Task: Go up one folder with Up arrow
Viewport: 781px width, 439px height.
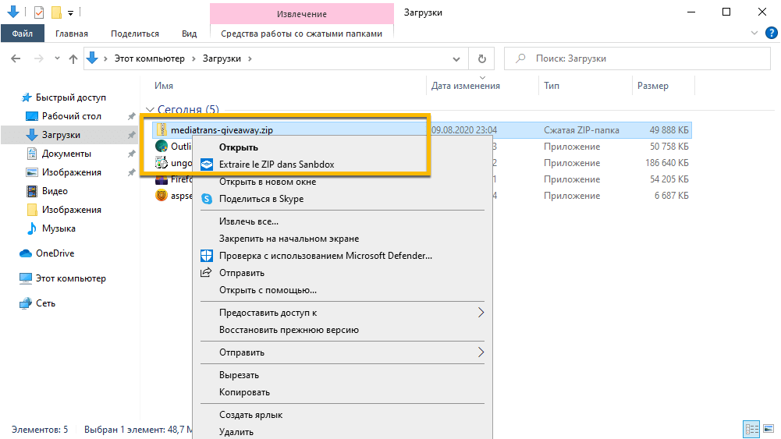Action: click(73, 58)
